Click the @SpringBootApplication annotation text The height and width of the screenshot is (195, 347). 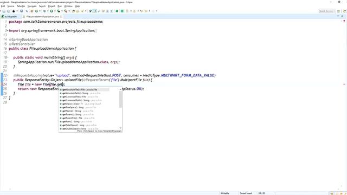[x=28, y=40]
